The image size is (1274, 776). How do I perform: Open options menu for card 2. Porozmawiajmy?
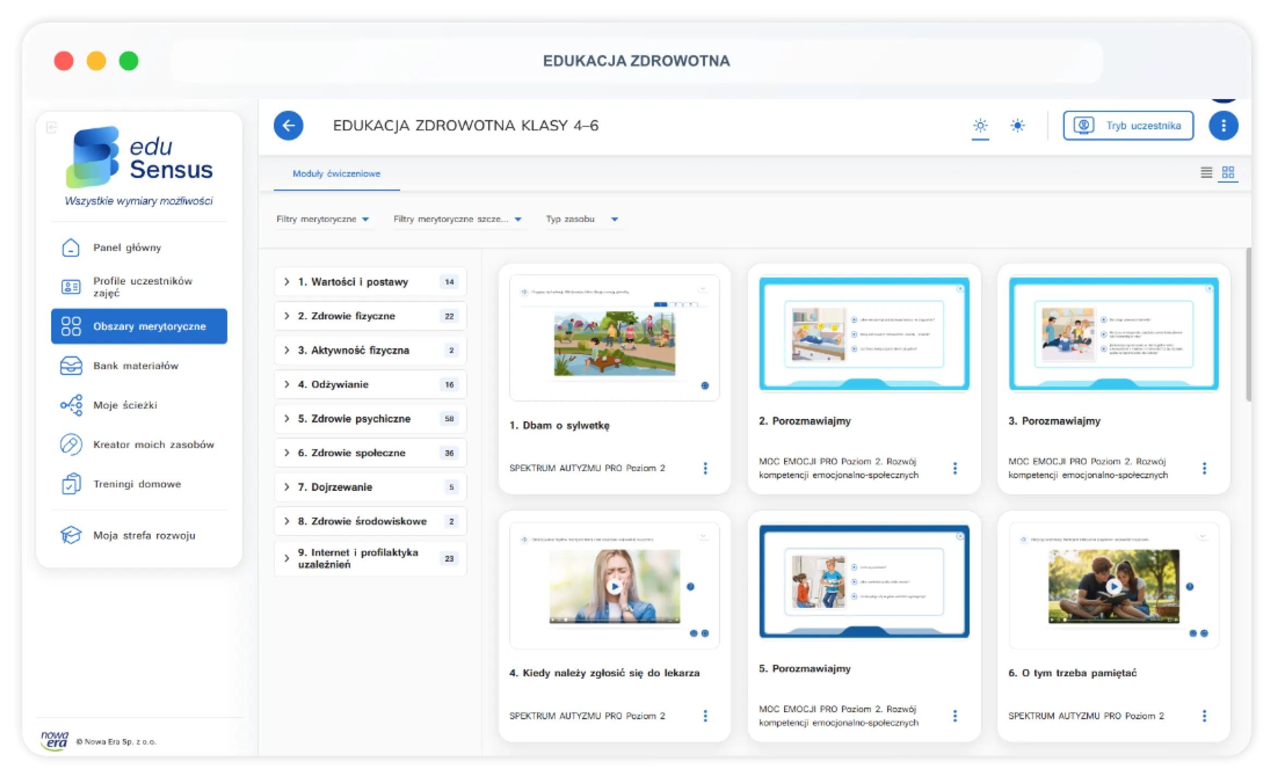tap(955, 469)
